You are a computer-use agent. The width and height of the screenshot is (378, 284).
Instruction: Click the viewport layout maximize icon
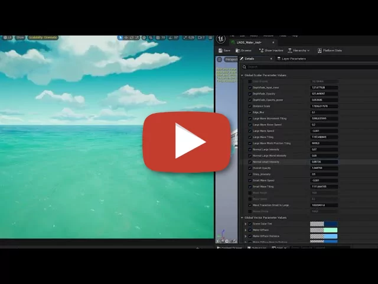(x=210, y=38)
